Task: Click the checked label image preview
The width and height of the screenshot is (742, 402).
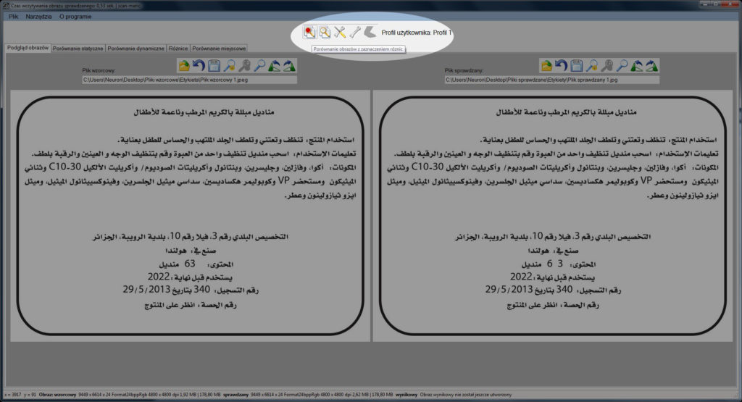Action: (x=553, y=216)
